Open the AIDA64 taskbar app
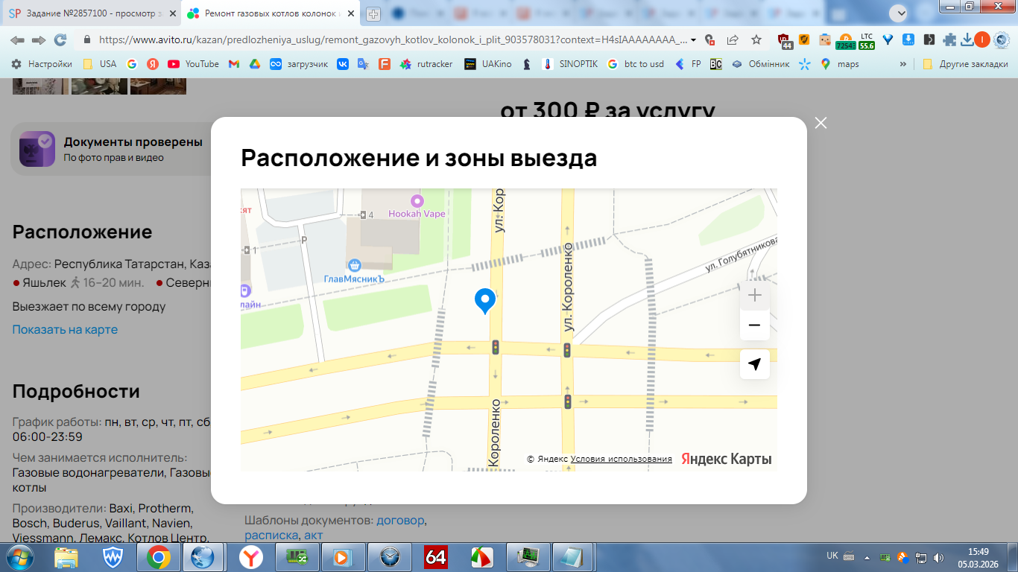Screen dimensions: 1018x572 point(435,557)
